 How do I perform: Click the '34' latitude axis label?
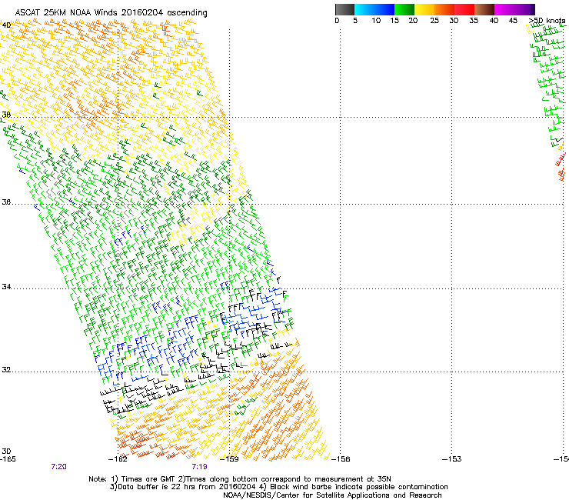[x=6, y=286]
